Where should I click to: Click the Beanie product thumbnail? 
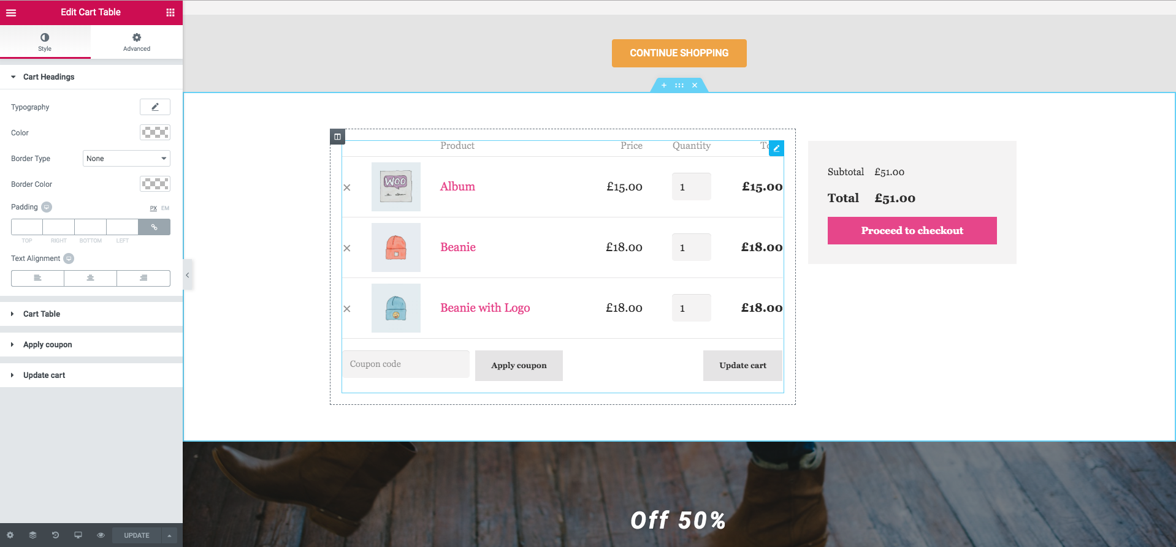coord(396,247)
